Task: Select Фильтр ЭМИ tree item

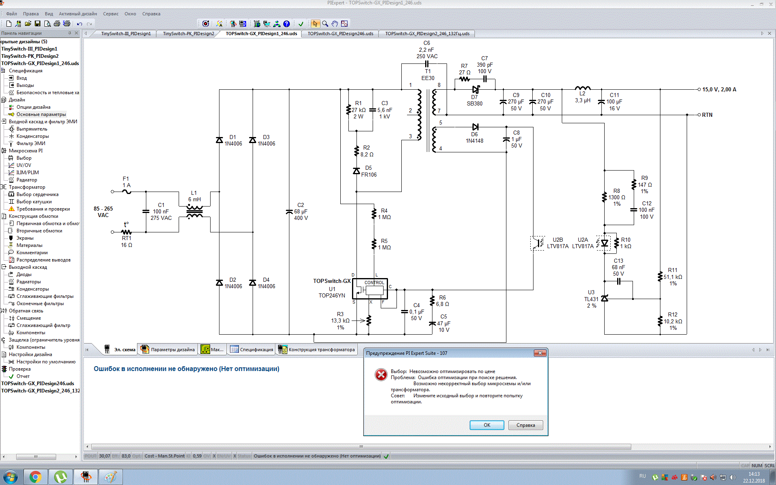Action: pyautogui.click(x=31, y=143)
